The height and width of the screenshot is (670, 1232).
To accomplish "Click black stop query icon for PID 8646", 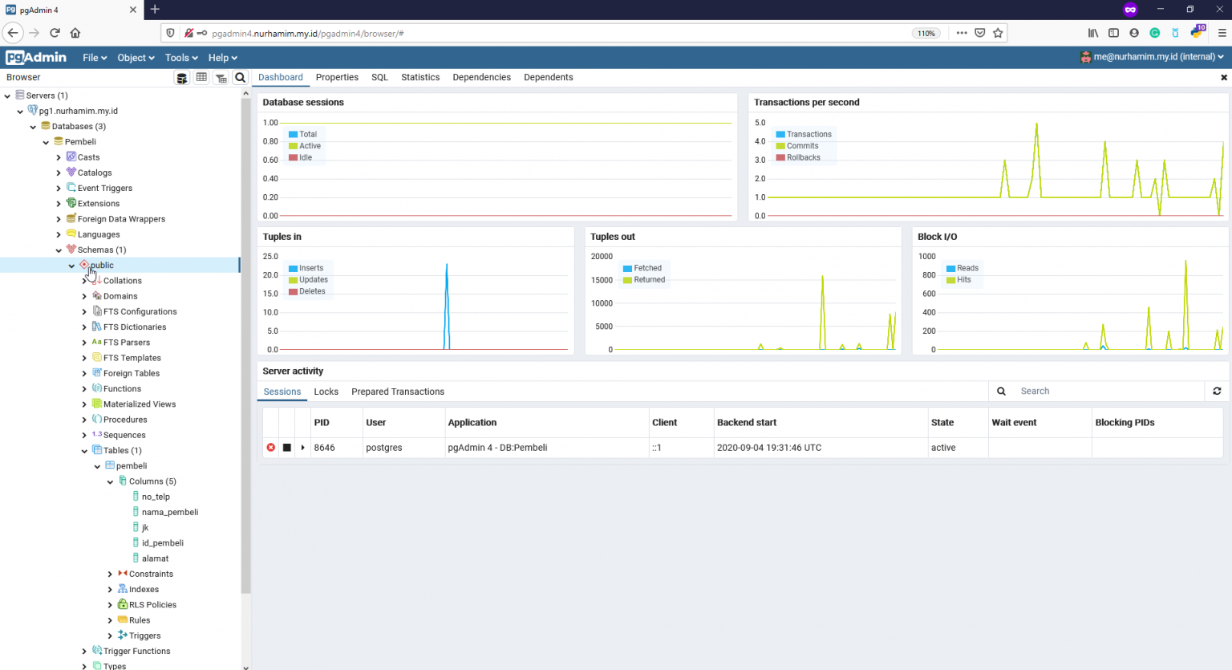I will (x=286, y=448).
